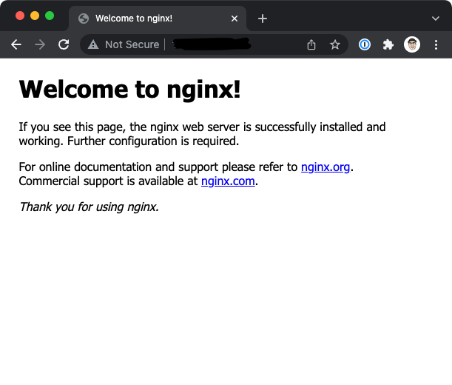Screen dimensions: 452x385
Task: Bookmark this page with the star
Action: click(335, 44)
